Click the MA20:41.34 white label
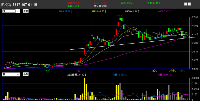Image resolution: width=200 pixels, height=101 pixels. [132, 11]
